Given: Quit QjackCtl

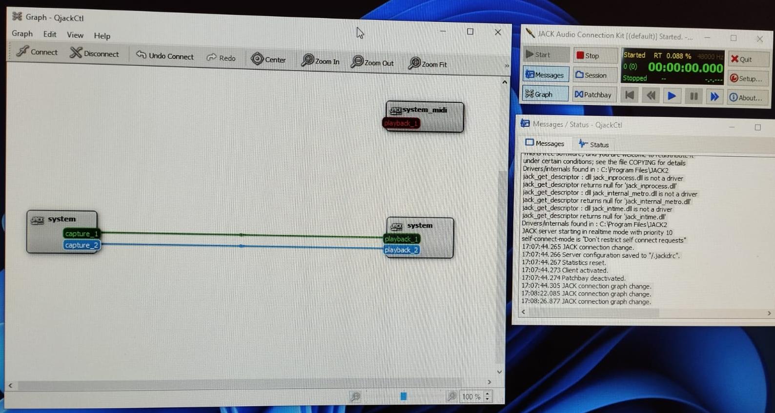Looking at the screenshot, I should [x=748, y=59].
